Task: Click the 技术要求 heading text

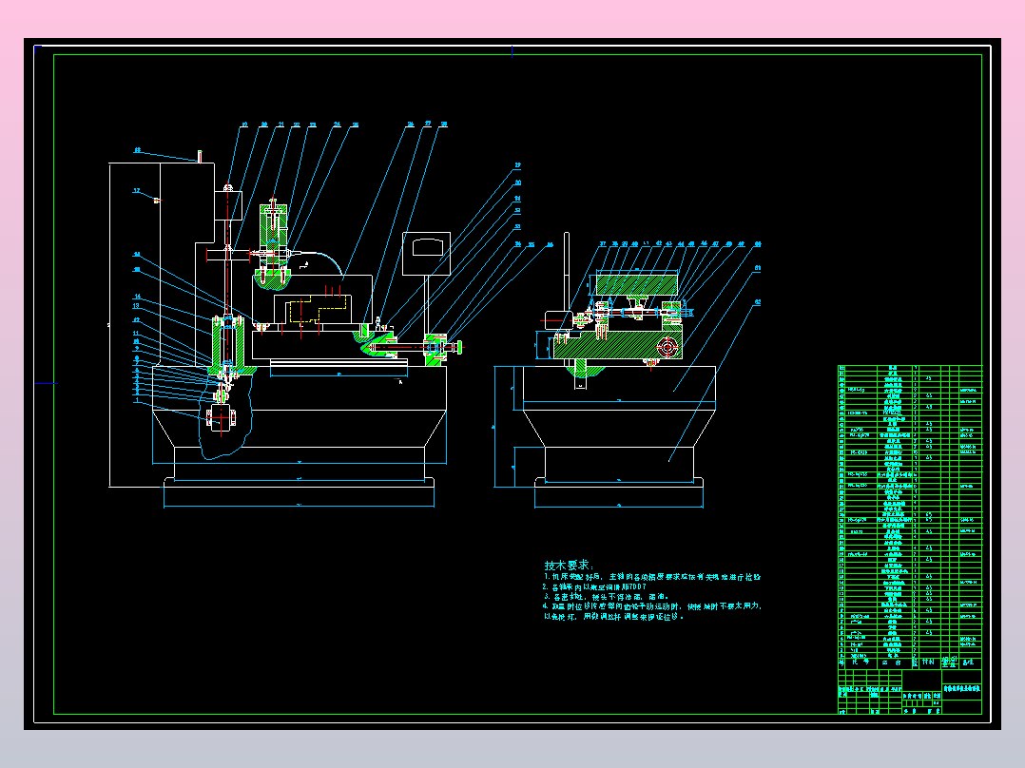Action: (568, 566)
